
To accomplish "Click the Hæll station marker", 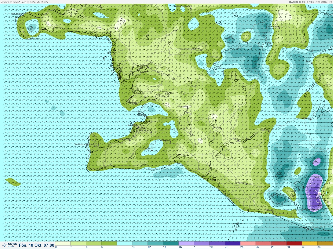I will [238, 141].
